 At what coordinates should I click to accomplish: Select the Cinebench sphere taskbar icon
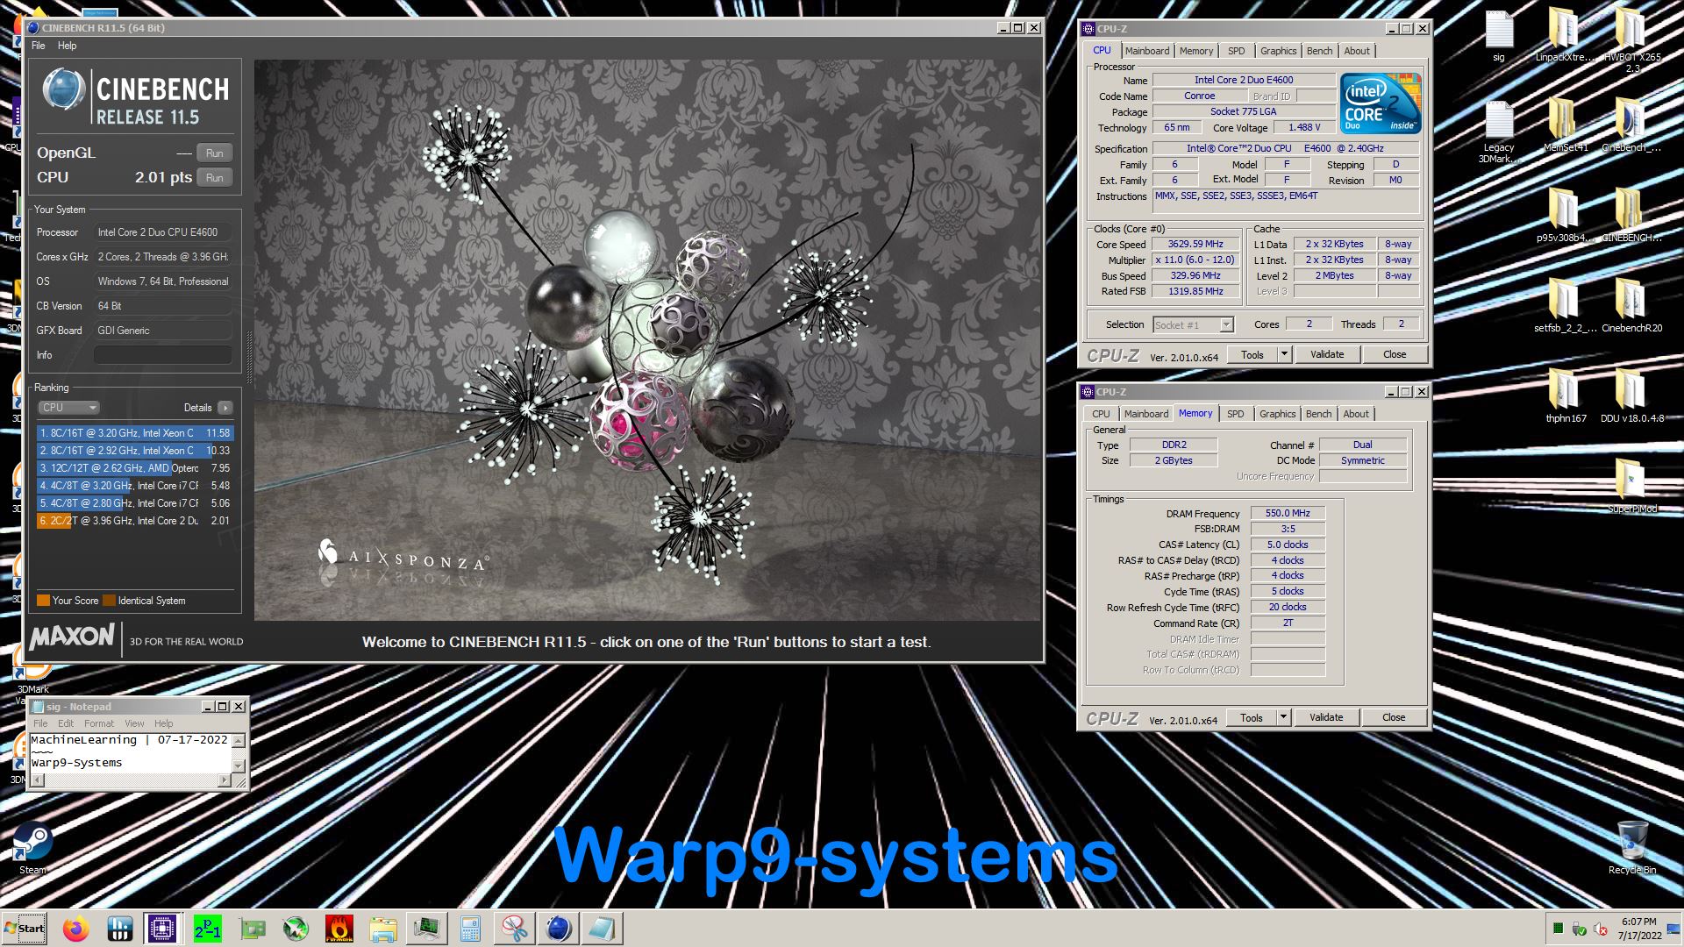point(558,929)
